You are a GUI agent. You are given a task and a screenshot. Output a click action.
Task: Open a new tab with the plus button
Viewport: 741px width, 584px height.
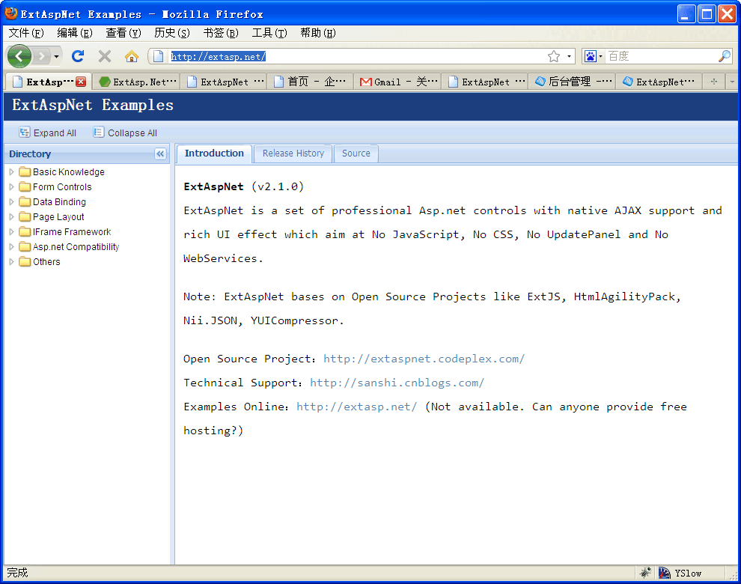tap(714, 82)
